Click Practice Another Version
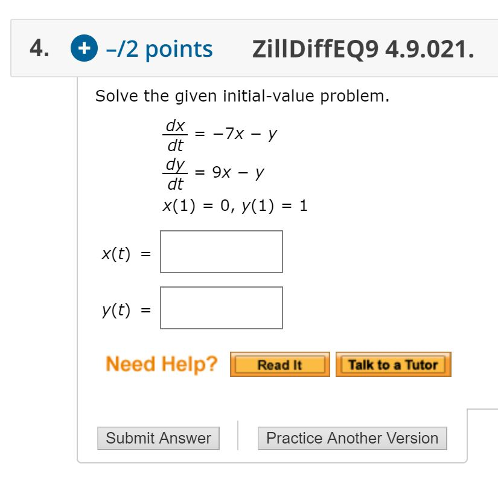Screen dimensions: 498x484 [x=353, y=438]
